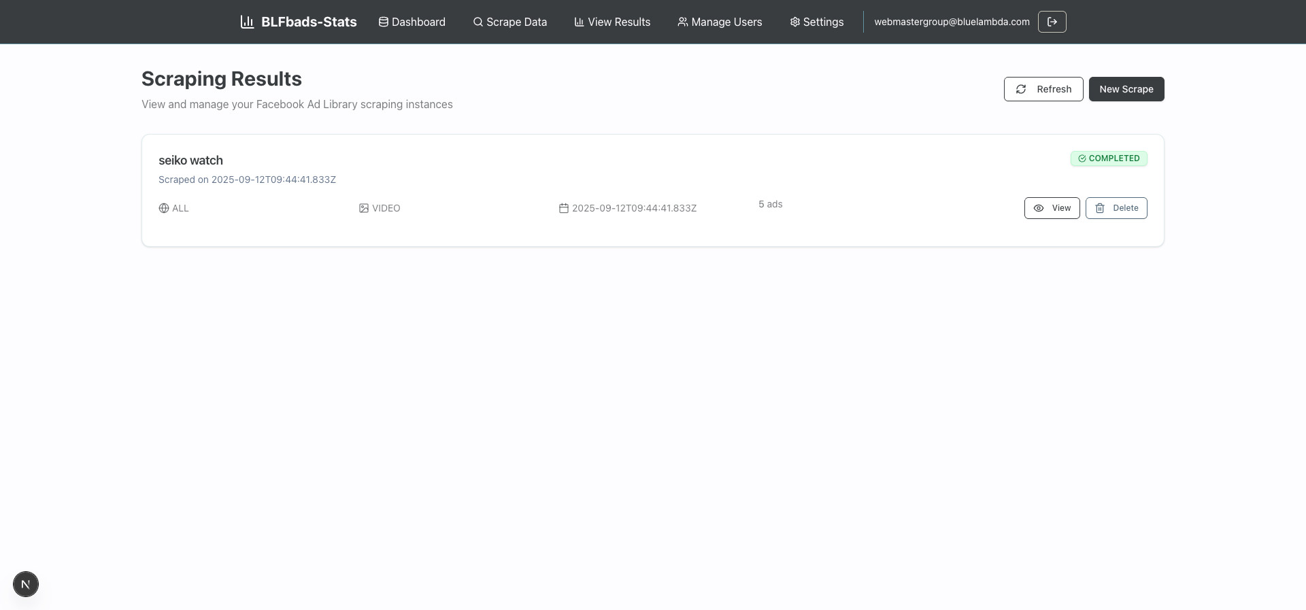This screenshot has height=610, width=1306.
Task: Click the trash icon in Delete button
Action: [1100, 208]
